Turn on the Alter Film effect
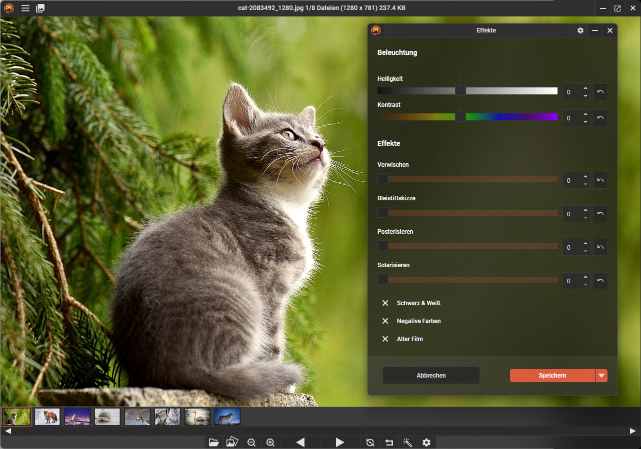Image resolution: width=641 pixels, height=449 pixels. click(x=385, y=339)
